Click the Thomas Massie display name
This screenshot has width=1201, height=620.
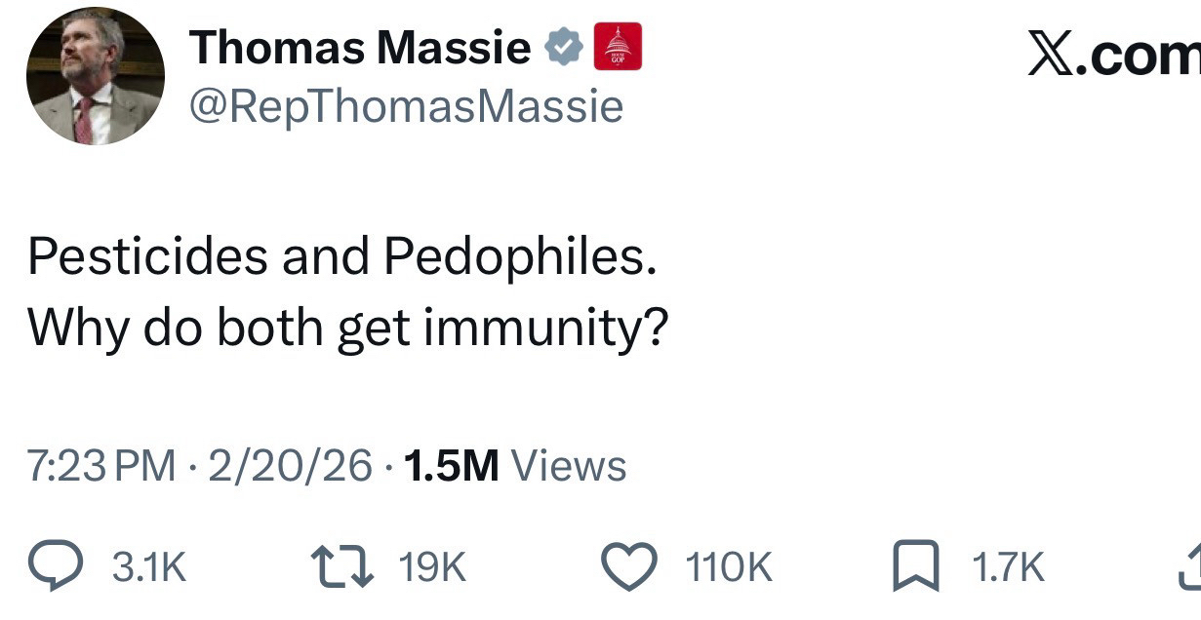pos(361,47)
